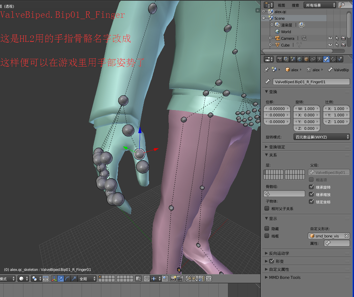
Task: Toggle the 形变 panel checkbox
Action: 272,261
